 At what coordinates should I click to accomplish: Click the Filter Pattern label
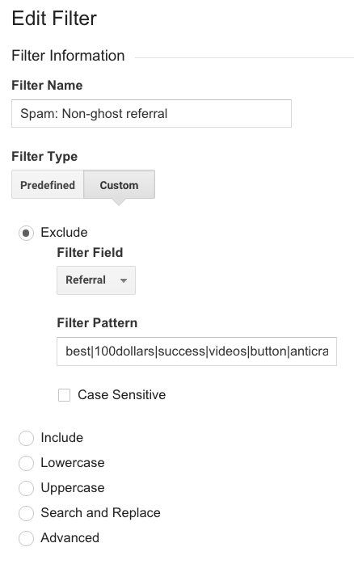(x=97, y=322)
